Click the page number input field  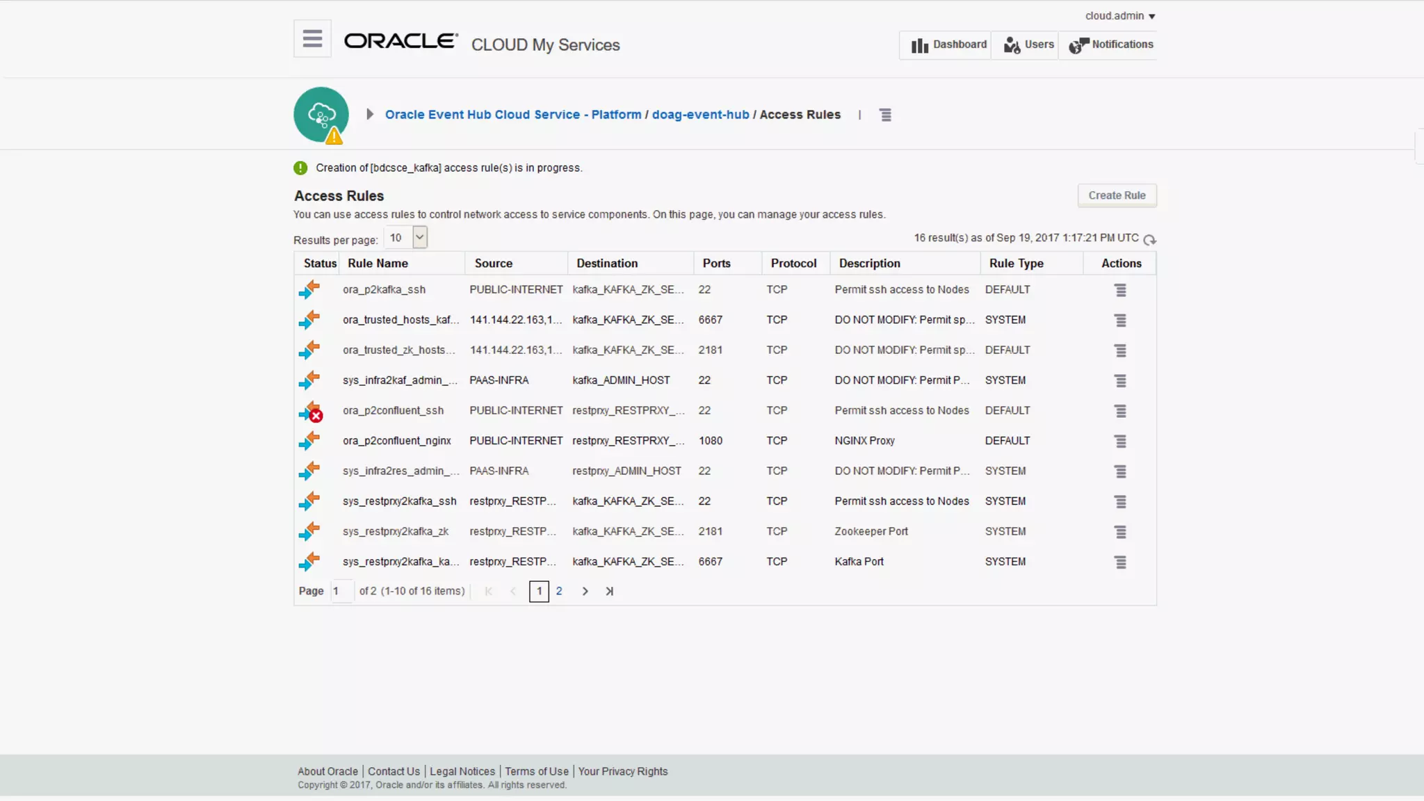tap(341, 591)
